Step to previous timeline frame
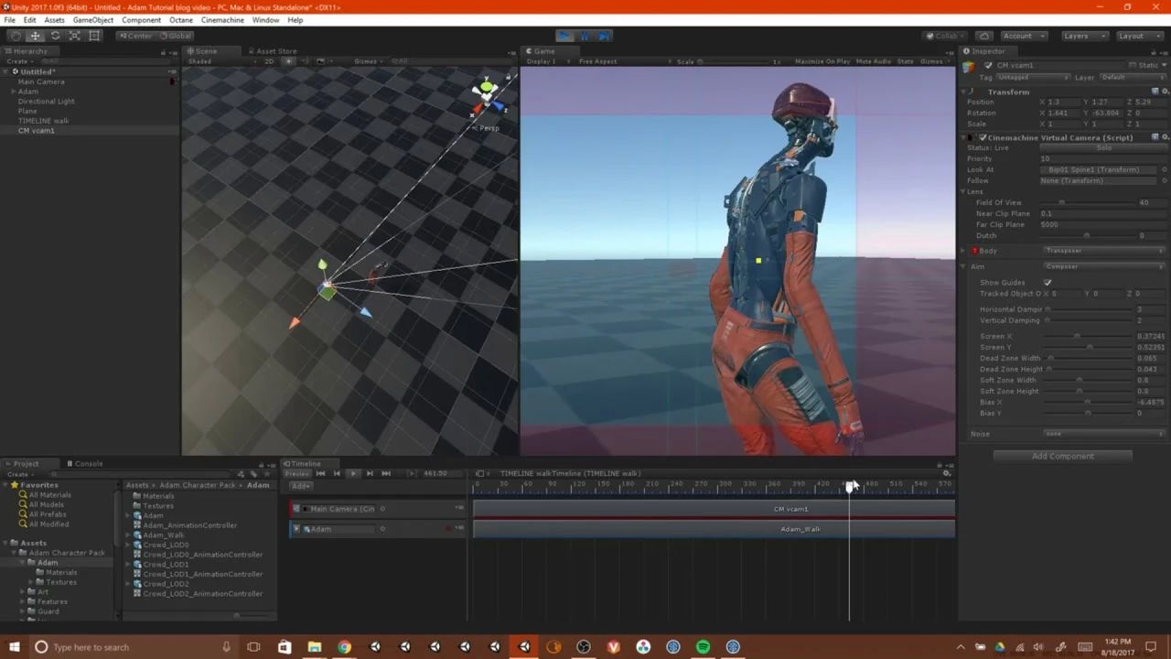The width and height of the screenshot is (1171, 659). 337,473
